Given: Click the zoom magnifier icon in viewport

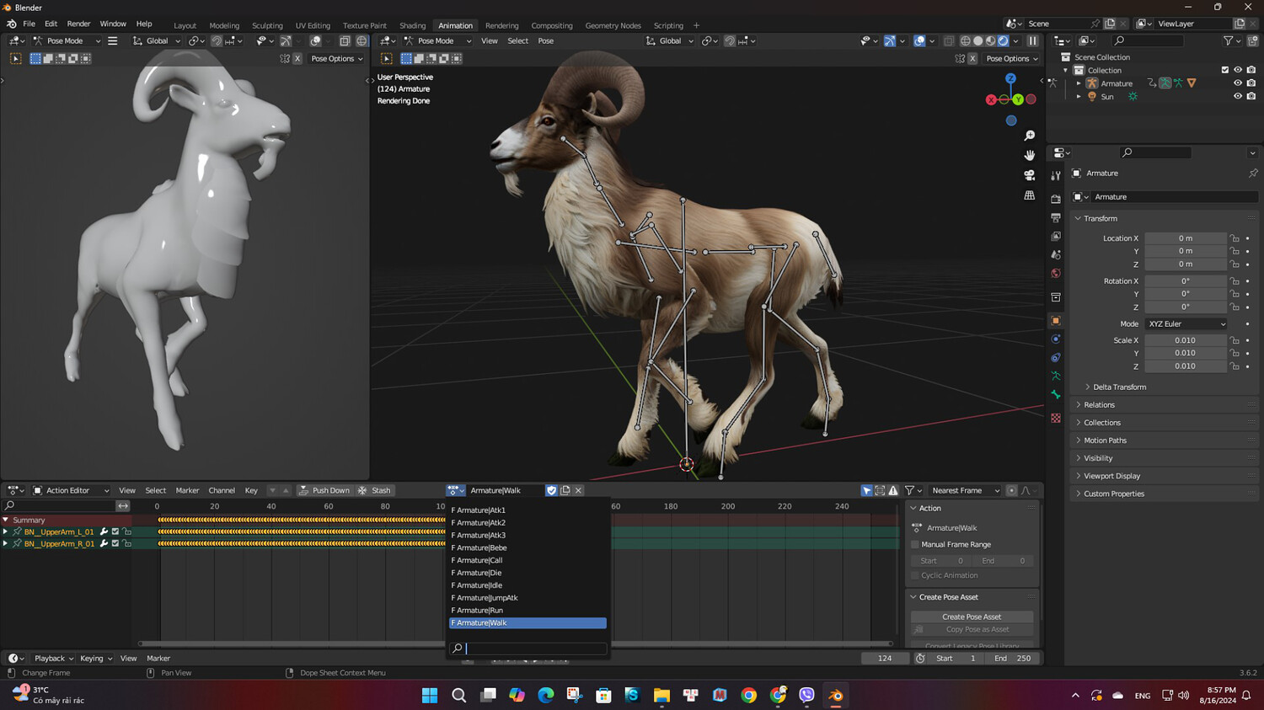Looking at the screenshot, I should coord(1029,136).
